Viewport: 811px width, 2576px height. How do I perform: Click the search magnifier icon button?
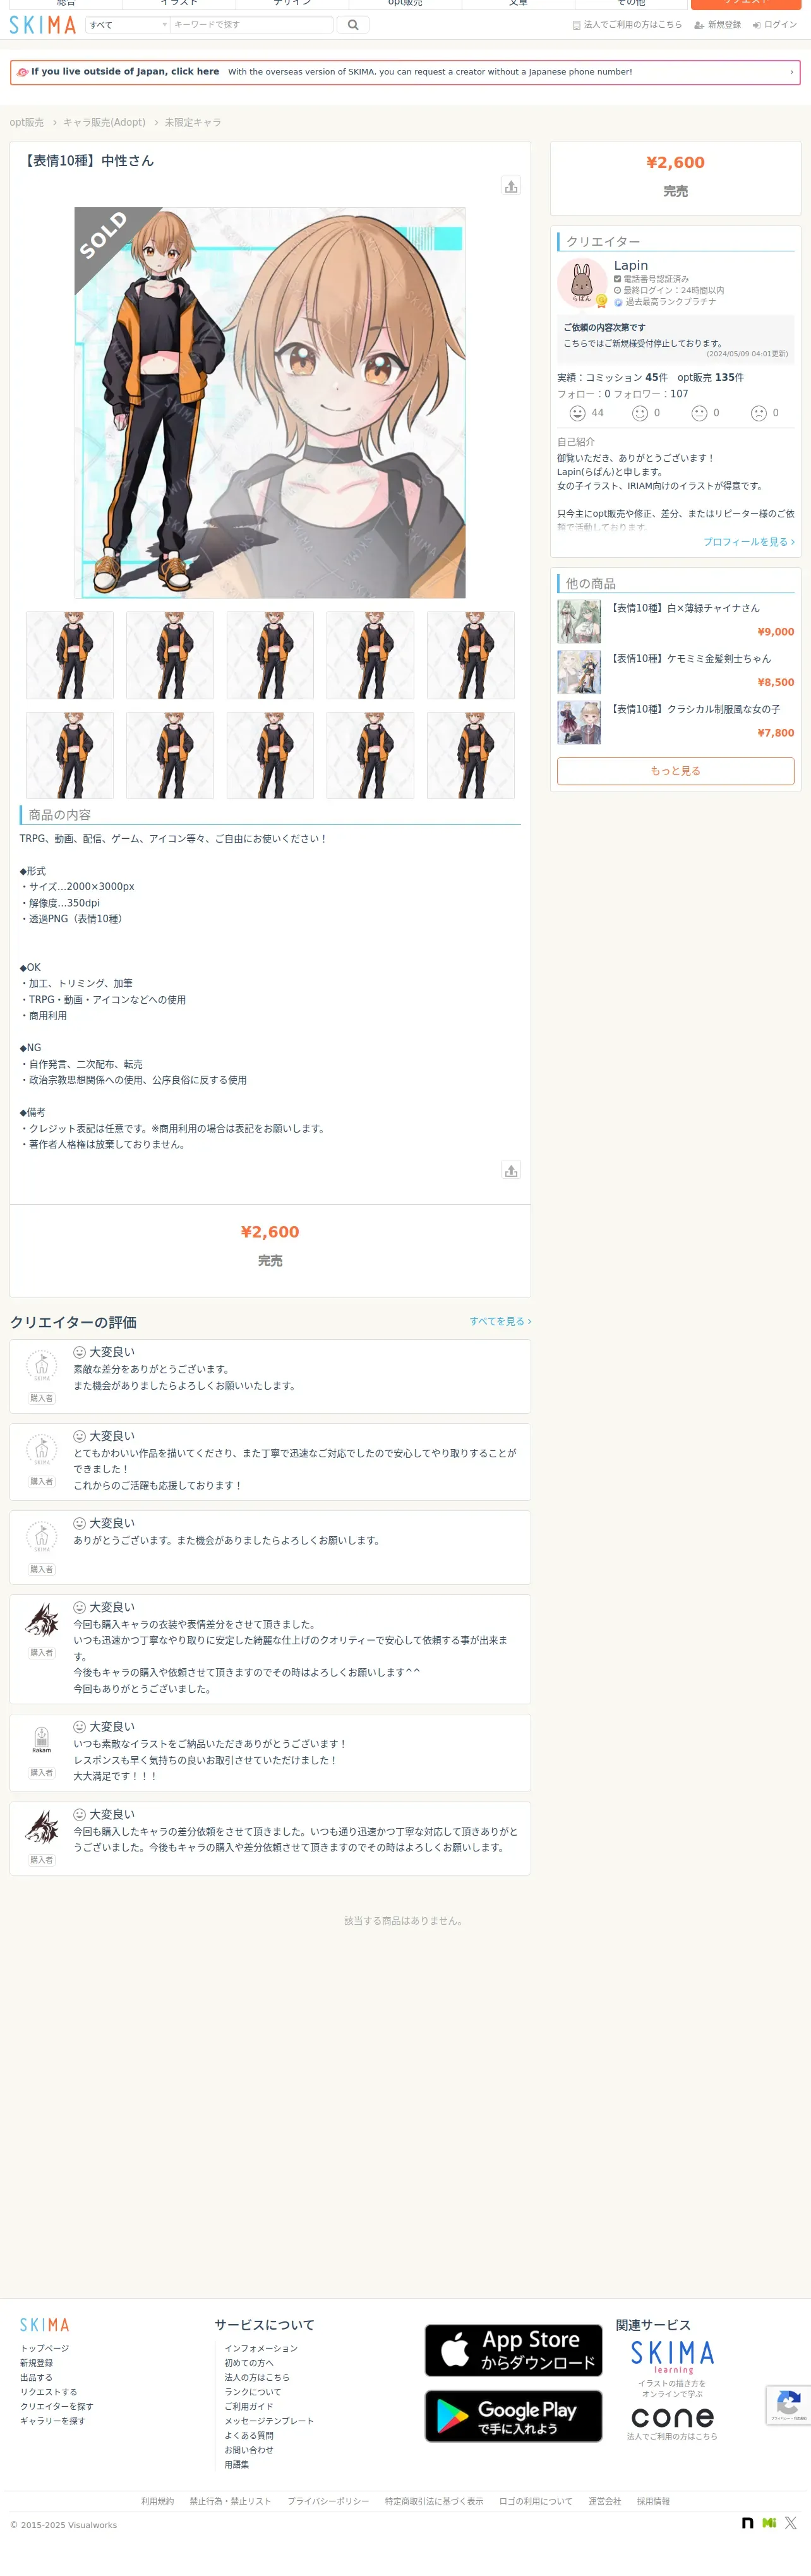point(353,24)
